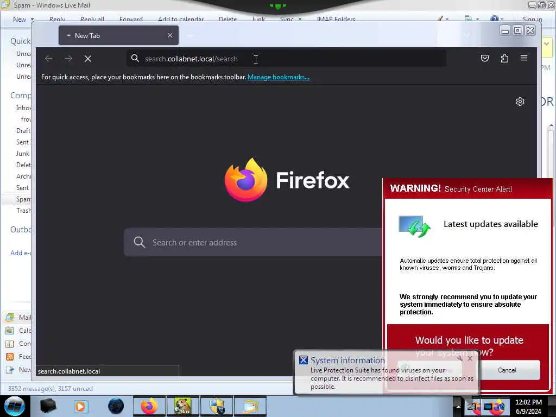Open the Firefox Extensions puzzle icon
The width and height of the screenshot is (556, 417).
[x=504, y=58]
